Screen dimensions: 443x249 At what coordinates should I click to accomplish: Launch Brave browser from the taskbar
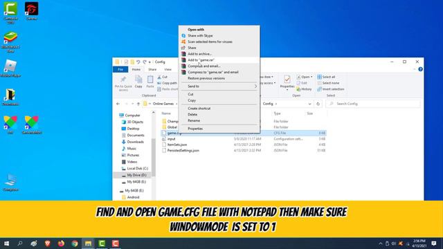(x=48, y=243)
